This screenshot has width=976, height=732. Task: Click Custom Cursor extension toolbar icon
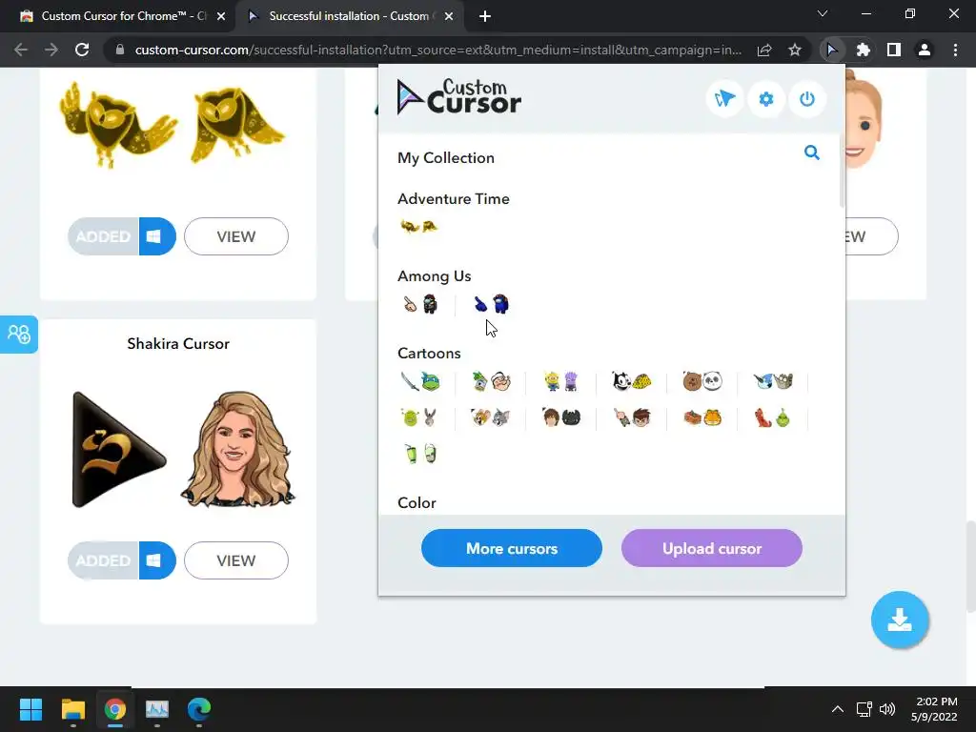(x=831, y=50)
